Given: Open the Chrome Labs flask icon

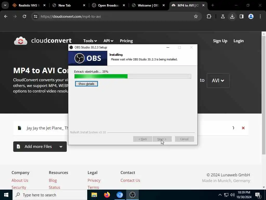Looking at the screenshot, I should click(223, 16).
